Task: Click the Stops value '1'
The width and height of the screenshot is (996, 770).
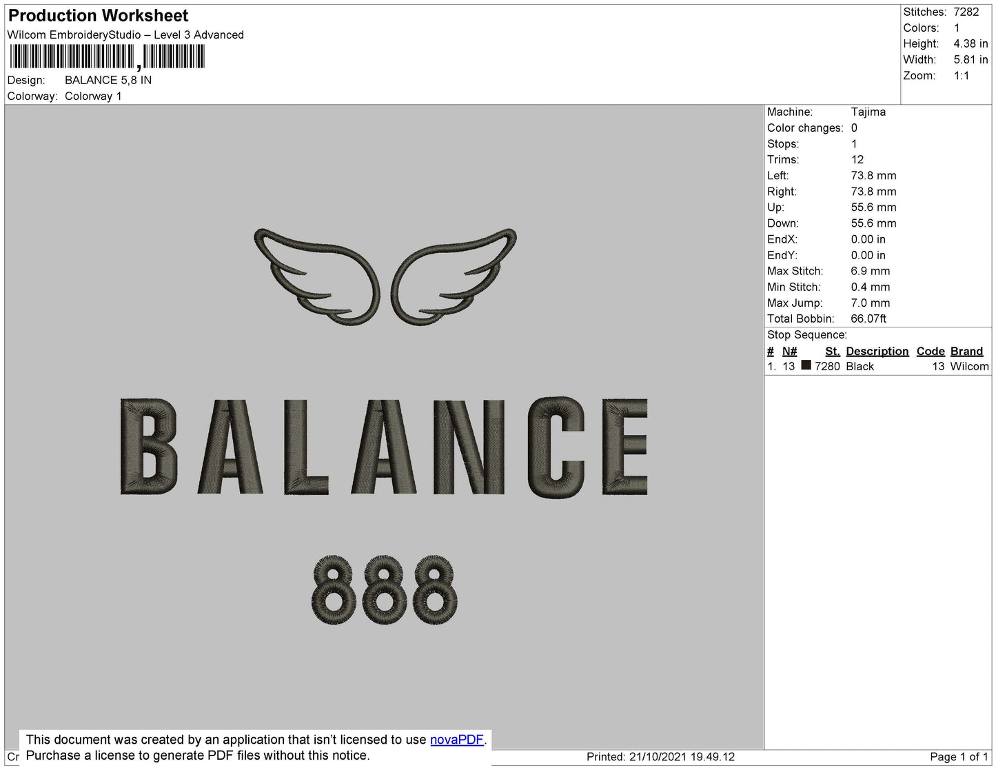Action: [x=854, y=144]
